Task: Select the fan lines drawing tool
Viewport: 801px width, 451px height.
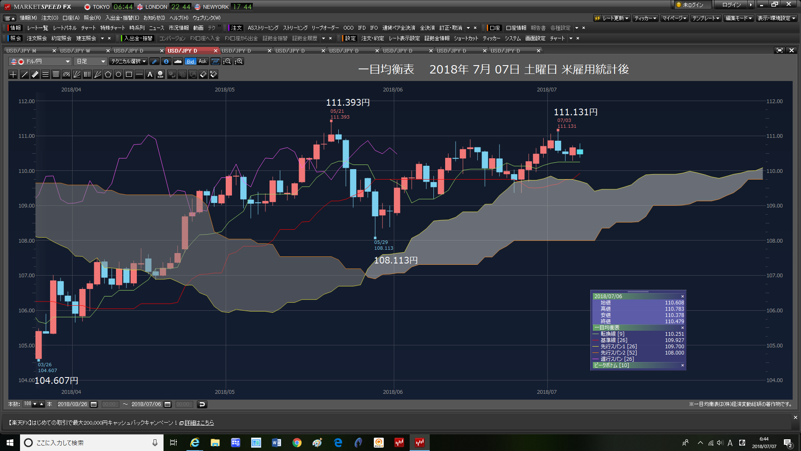Action: coord(77,75)
